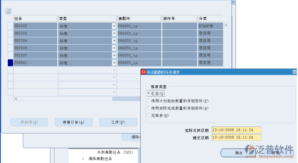
Task: Select the 汇总(S) report type
Action: pos(149,93)
